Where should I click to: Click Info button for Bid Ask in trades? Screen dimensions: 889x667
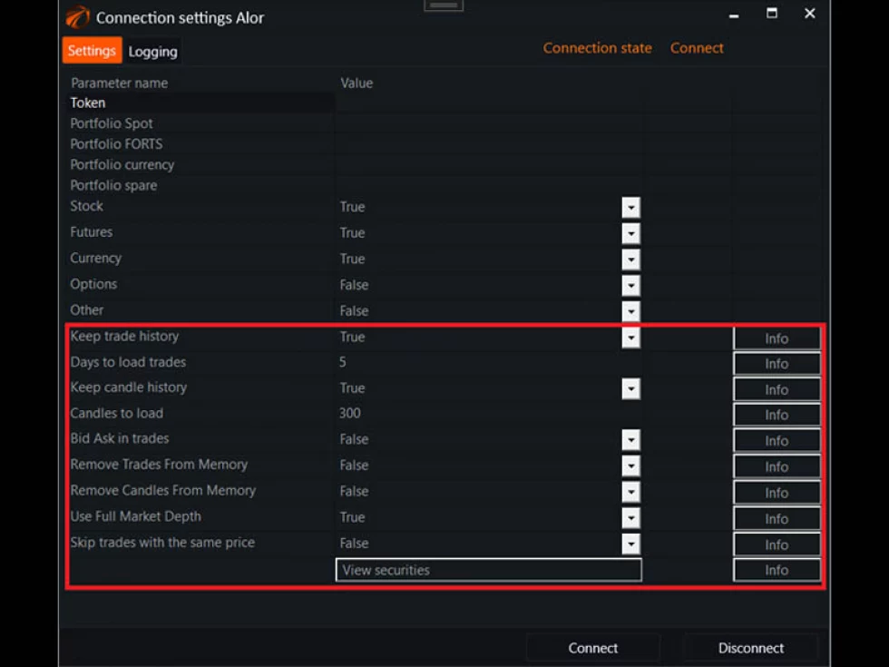coord(777,441)
